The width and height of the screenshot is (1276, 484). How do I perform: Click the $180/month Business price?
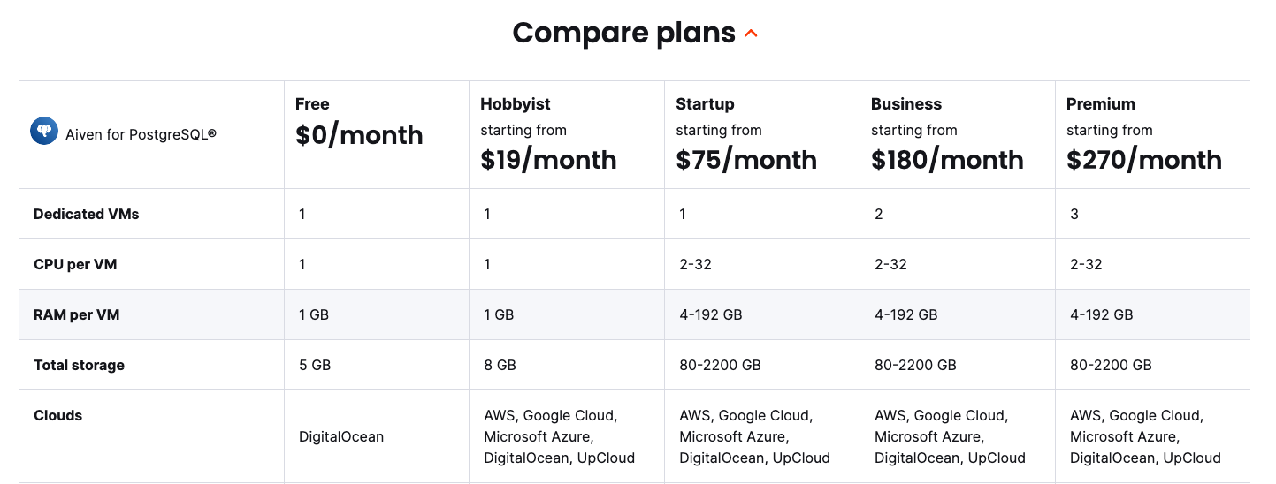click(x=947, y=160)
